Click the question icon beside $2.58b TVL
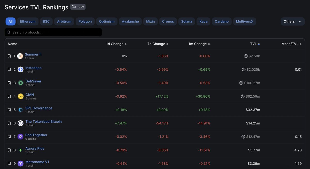Viewport: 310px width, 169px height. (246, 56)
